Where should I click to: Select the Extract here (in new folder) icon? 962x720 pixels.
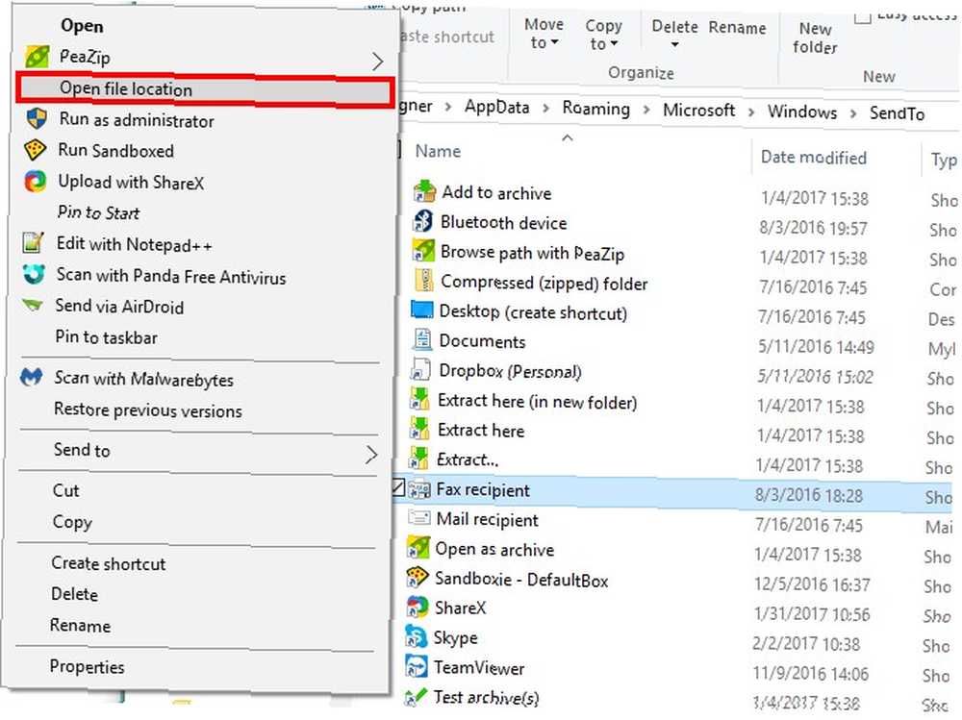tap(419, 399)
